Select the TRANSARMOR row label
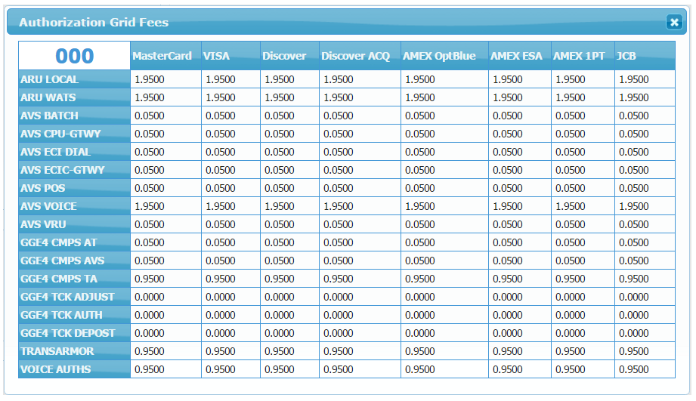Screen dimensions: 696x401 (75, 352)
